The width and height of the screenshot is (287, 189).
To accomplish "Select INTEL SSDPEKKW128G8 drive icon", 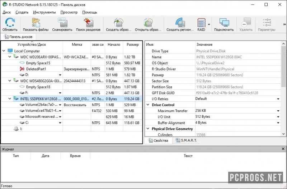I will click(x=16, y=98).
